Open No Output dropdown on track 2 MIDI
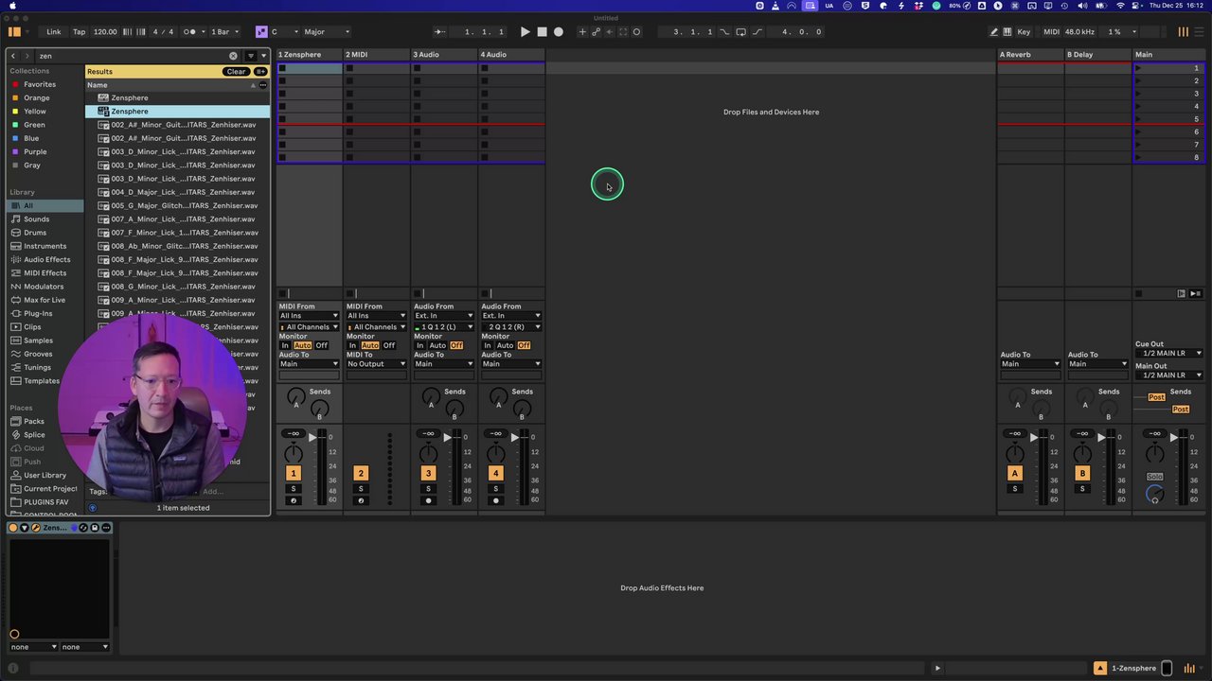Screen dimensions: 1212x681 [x=376, y=364]
